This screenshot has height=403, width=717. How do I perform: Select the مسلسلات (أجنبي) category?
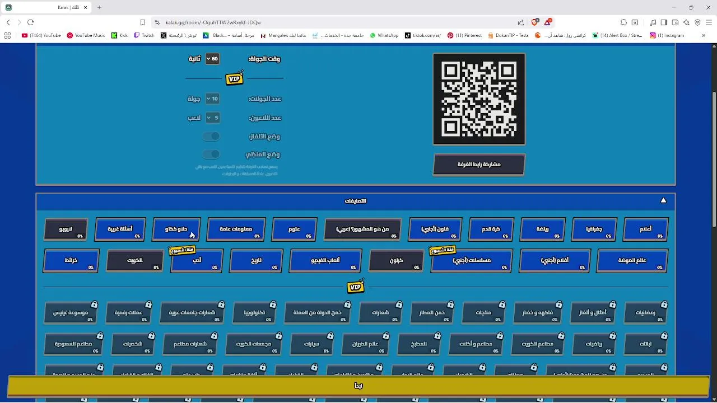[x=472, y=261]
